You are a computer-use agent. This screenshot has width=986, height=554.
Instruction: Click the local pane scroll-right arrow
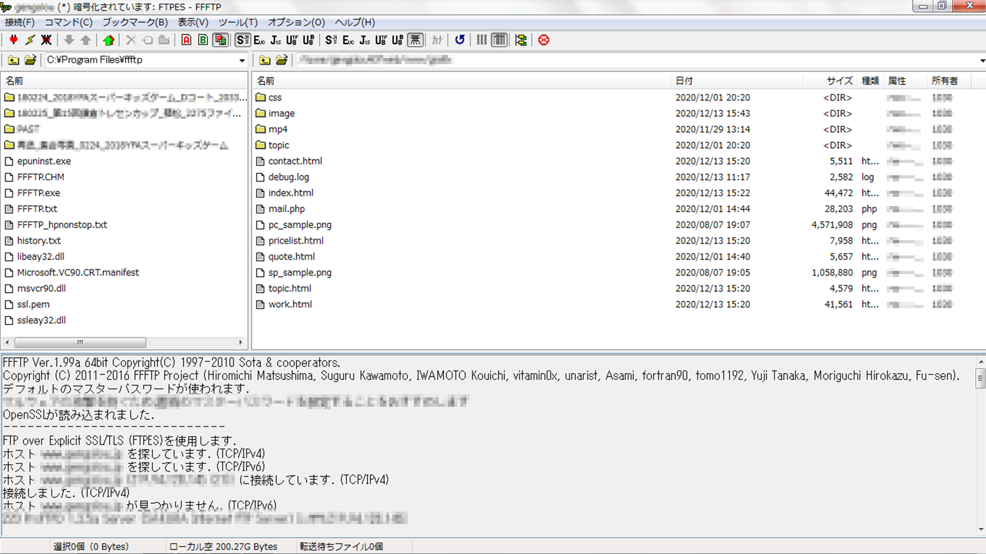click(x=240, y=342)
